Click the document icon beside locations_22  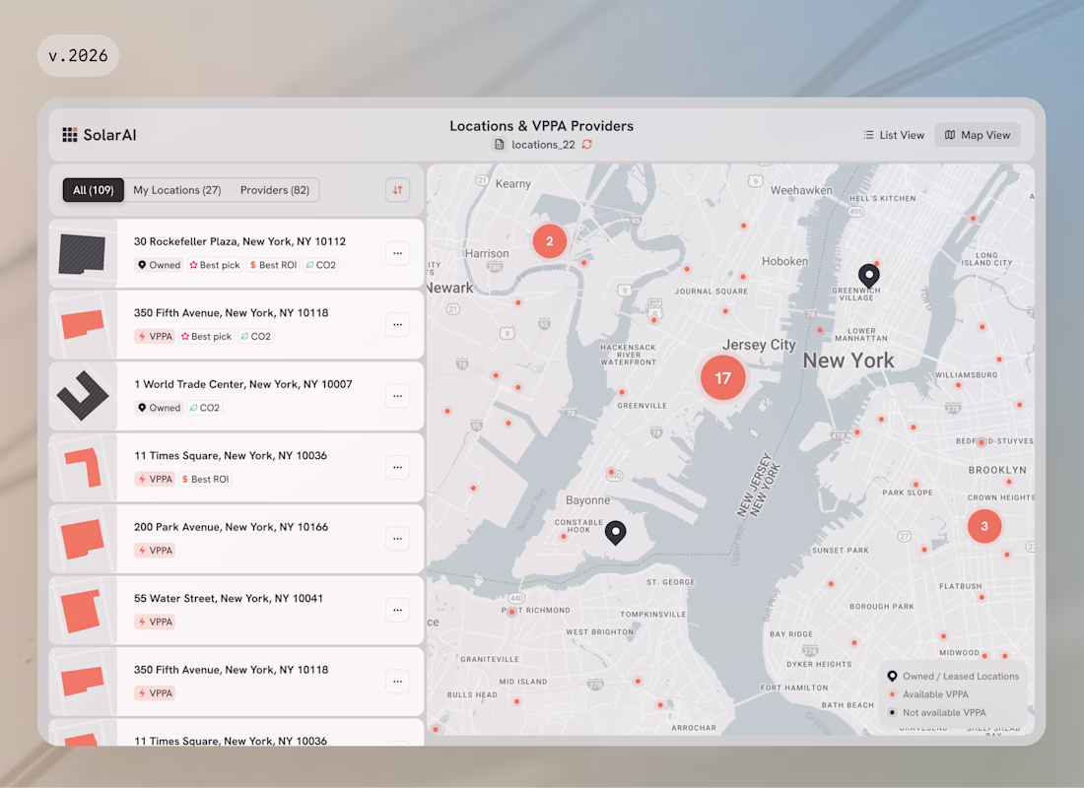point(500,145)
